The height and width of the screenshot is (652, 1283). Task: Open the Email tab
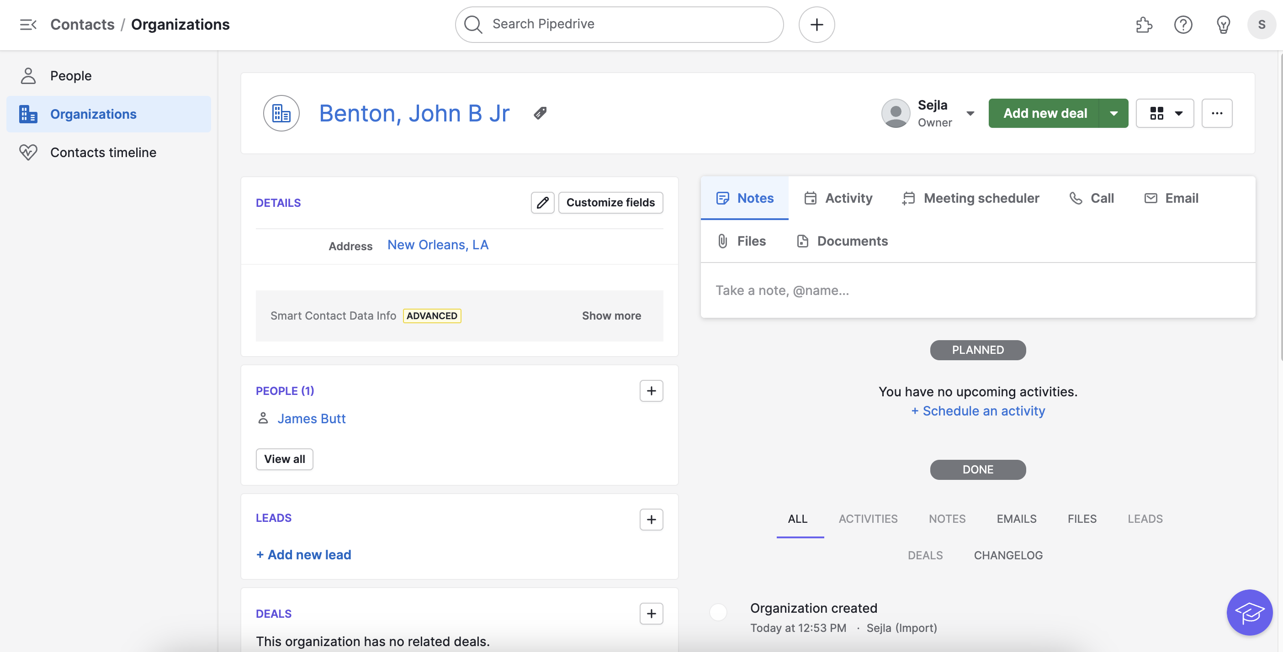pyautogui.click(x=1172, y=198)
